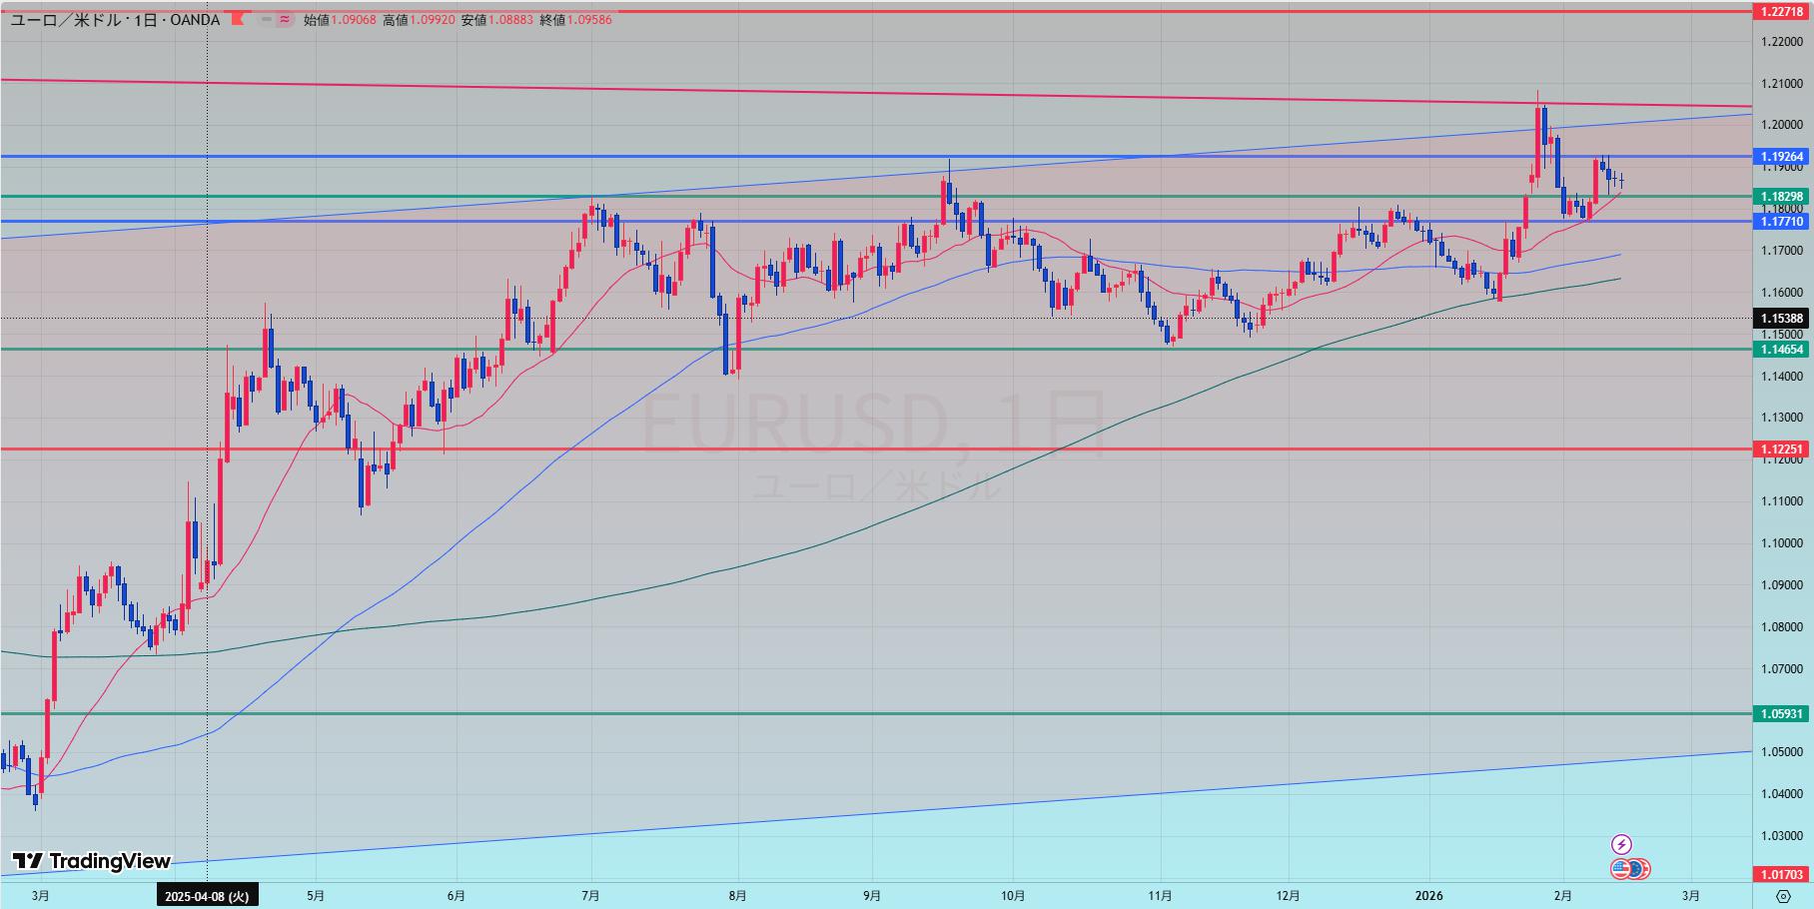Click the purple lightning bolt event icon
The height and width of the screenshot is (909, 1814).
tap(1621, 845)
